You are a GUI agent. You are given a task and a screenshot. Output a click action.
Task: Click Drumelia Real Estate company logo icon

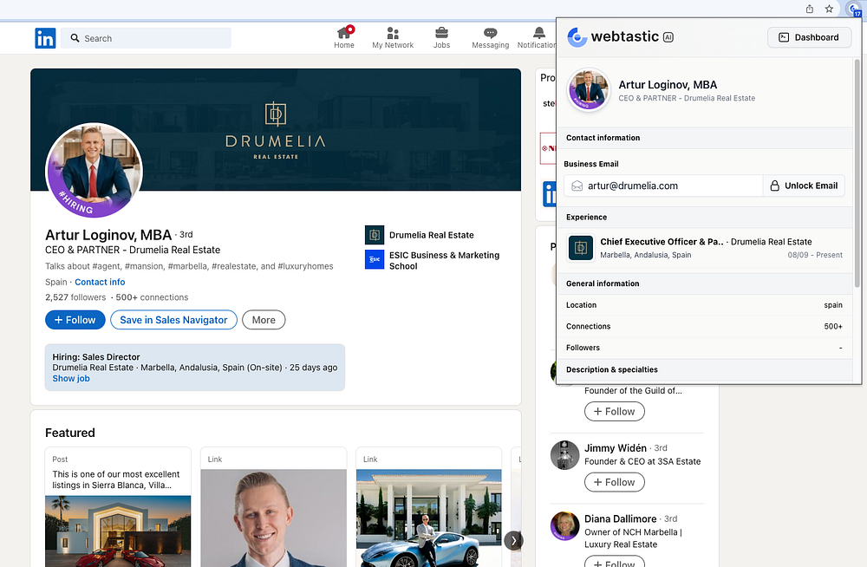375,235
